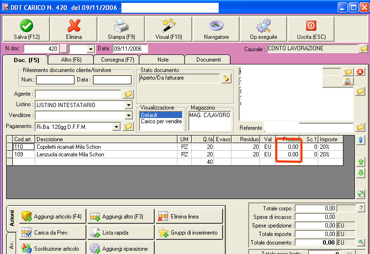
Task: Open Gruppi di inserimento
Action: pos(189,233)
